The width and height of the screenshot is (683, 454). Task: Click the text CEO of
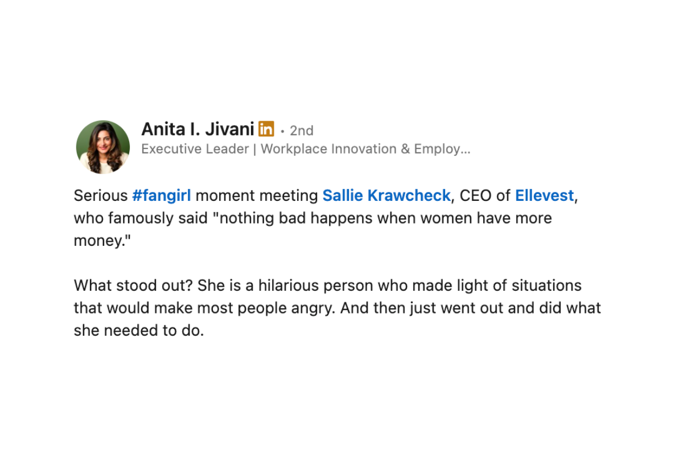coord(485,196)
